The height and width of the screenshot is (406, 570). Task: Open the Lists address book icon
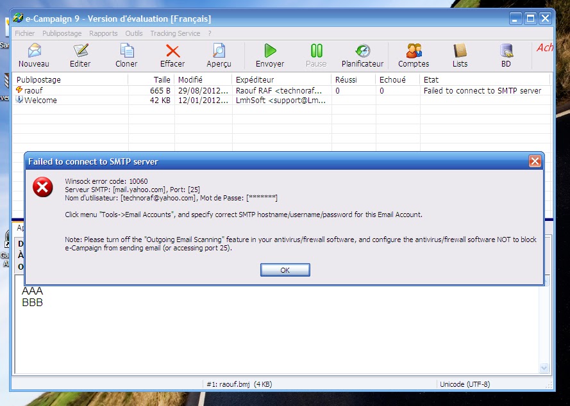tap(460, 51)
